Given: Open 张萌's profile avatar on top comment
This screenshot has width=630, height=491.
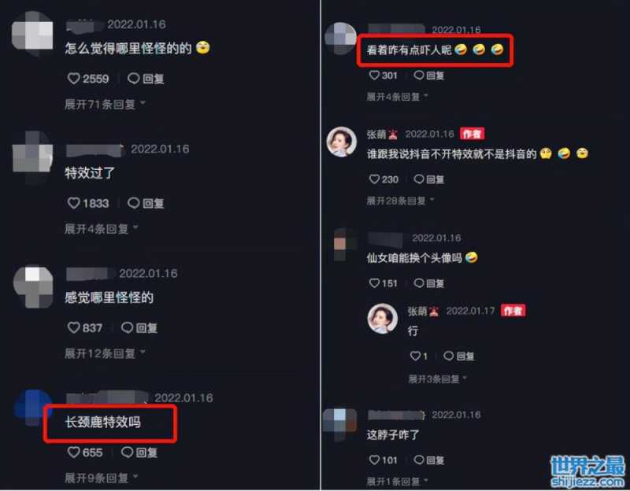Looking at the screenshot, I should coord(342,142).
